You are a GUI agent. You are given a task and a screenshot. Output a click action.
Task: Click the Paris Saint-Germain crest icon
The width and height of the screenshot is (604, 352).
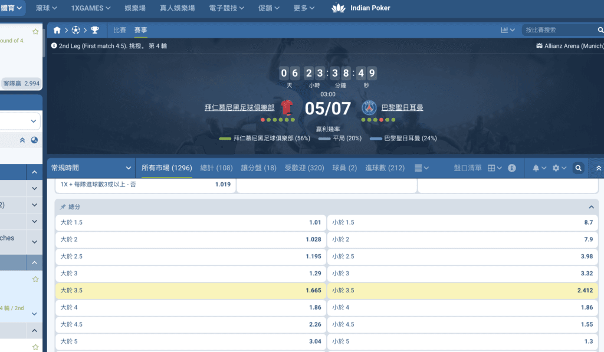[x=369, y=107]
